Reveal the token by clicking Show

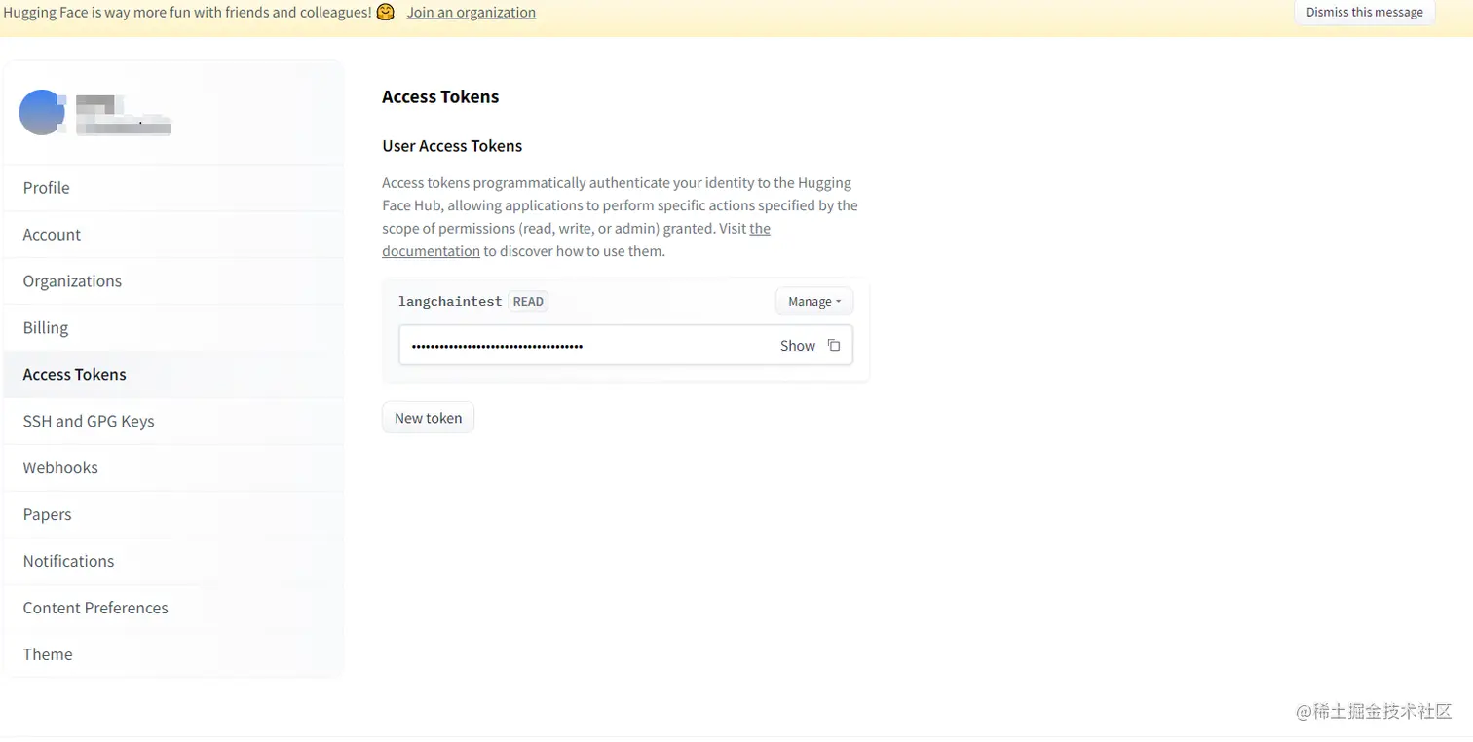coord(797,346)
